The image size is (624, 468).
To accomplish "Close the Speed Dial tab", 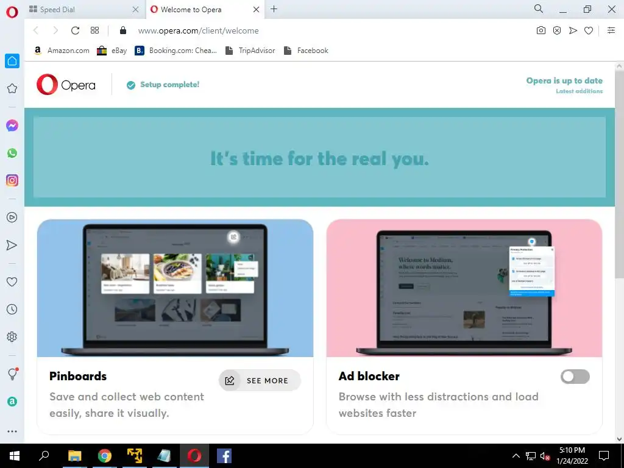I will (136, 10).
